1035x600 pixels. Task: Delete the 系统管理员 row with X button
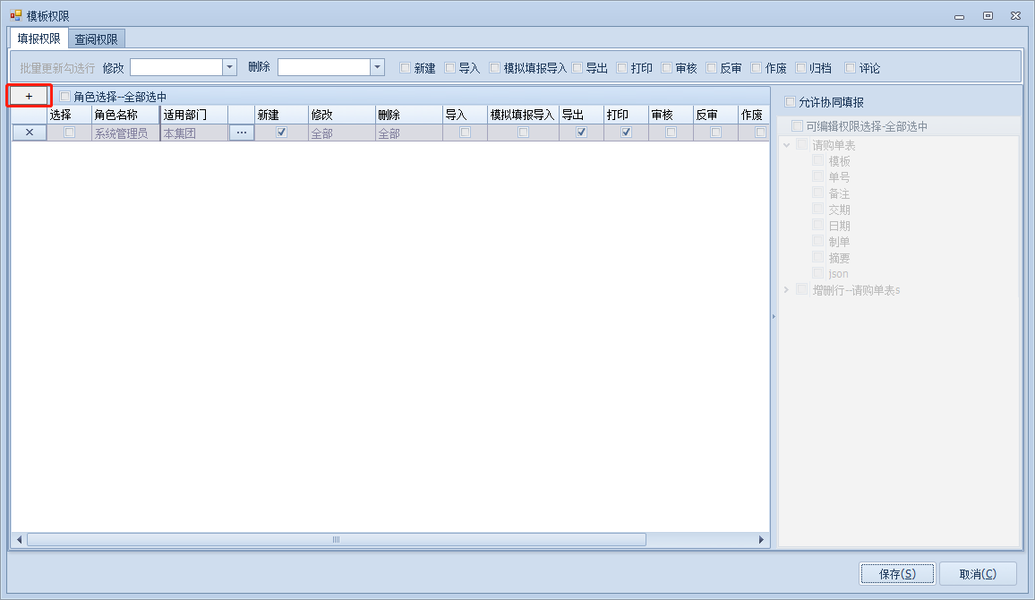point(29,133)
